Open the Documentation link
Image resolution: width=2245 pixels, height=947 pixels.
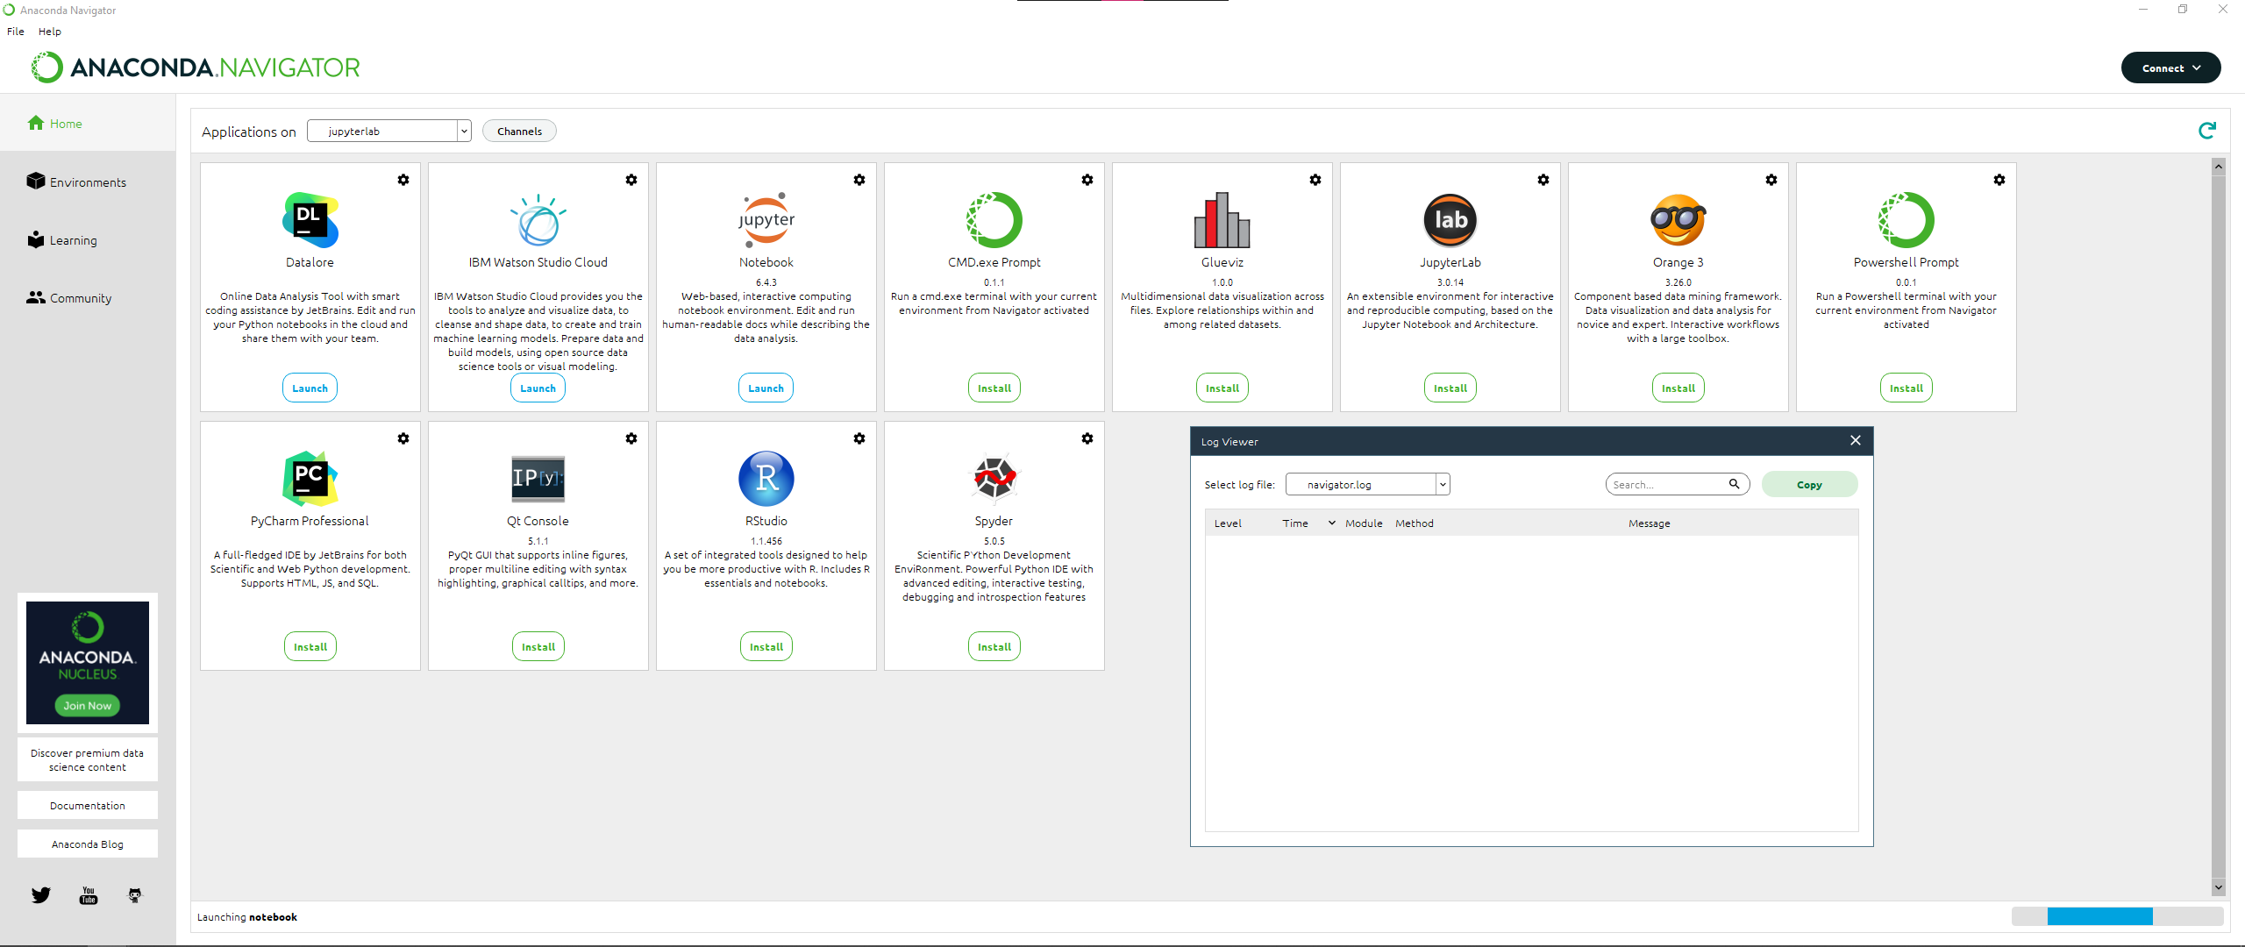88,806
